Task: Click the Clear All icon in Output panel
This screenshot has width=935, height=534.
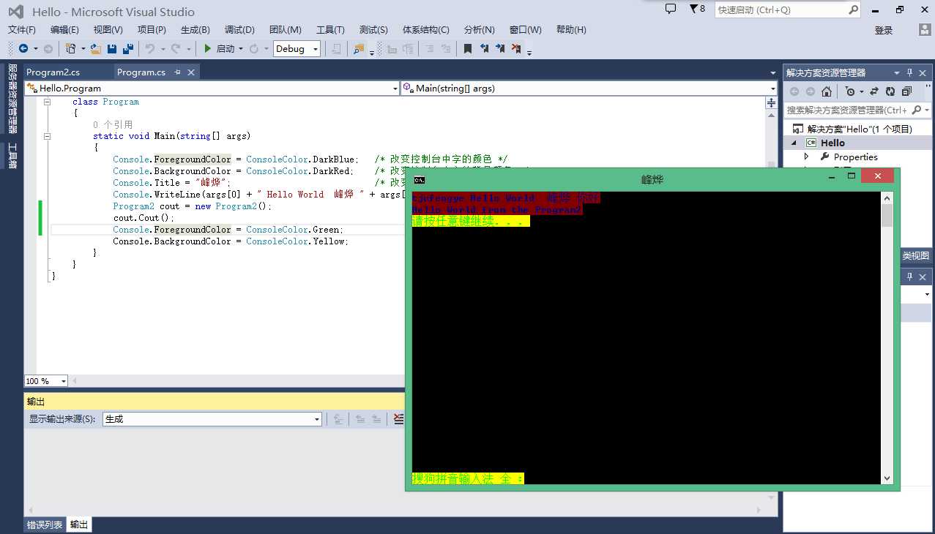Action: 398,419
